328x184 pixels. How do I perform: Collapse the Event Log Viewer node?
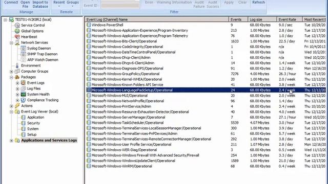click(11, 112)
